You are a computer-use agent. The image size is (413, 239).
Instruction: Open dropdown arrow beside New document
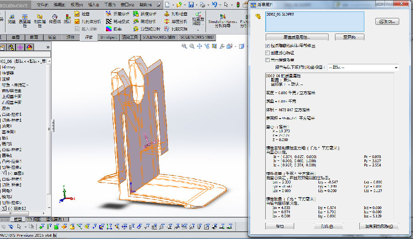point(173,5)
